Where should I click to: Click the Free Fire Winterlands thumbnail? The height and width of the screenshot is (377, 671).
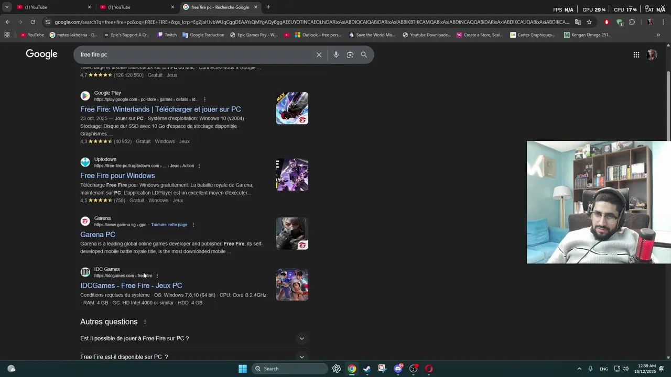point(292,108)
